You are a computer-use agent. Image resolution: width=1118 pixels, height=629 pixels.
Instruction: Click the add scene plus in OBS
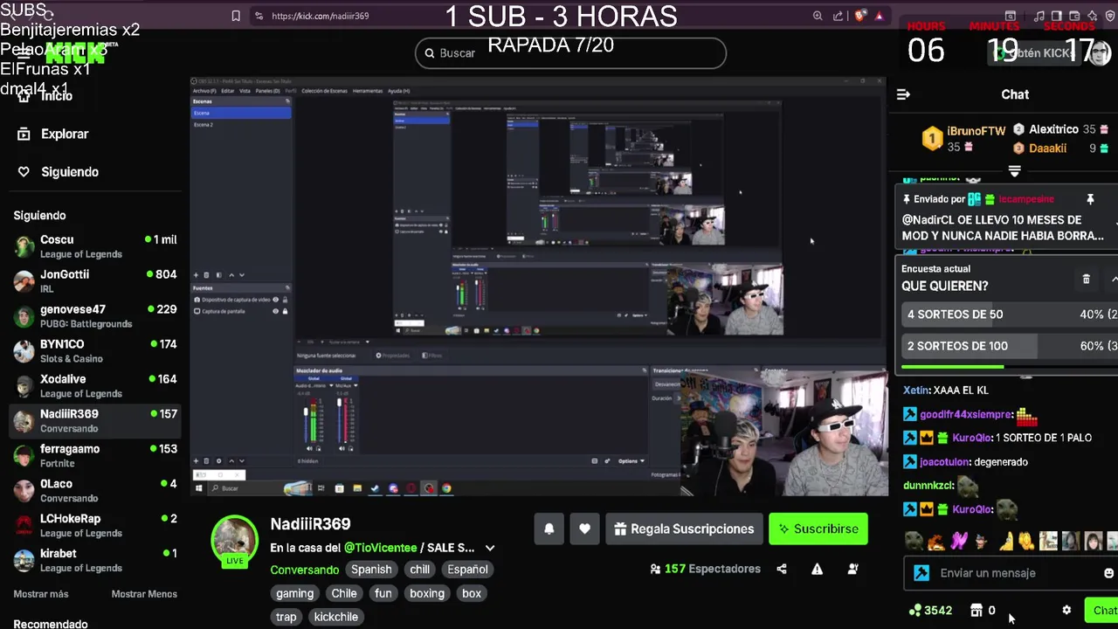click(197, 275)
